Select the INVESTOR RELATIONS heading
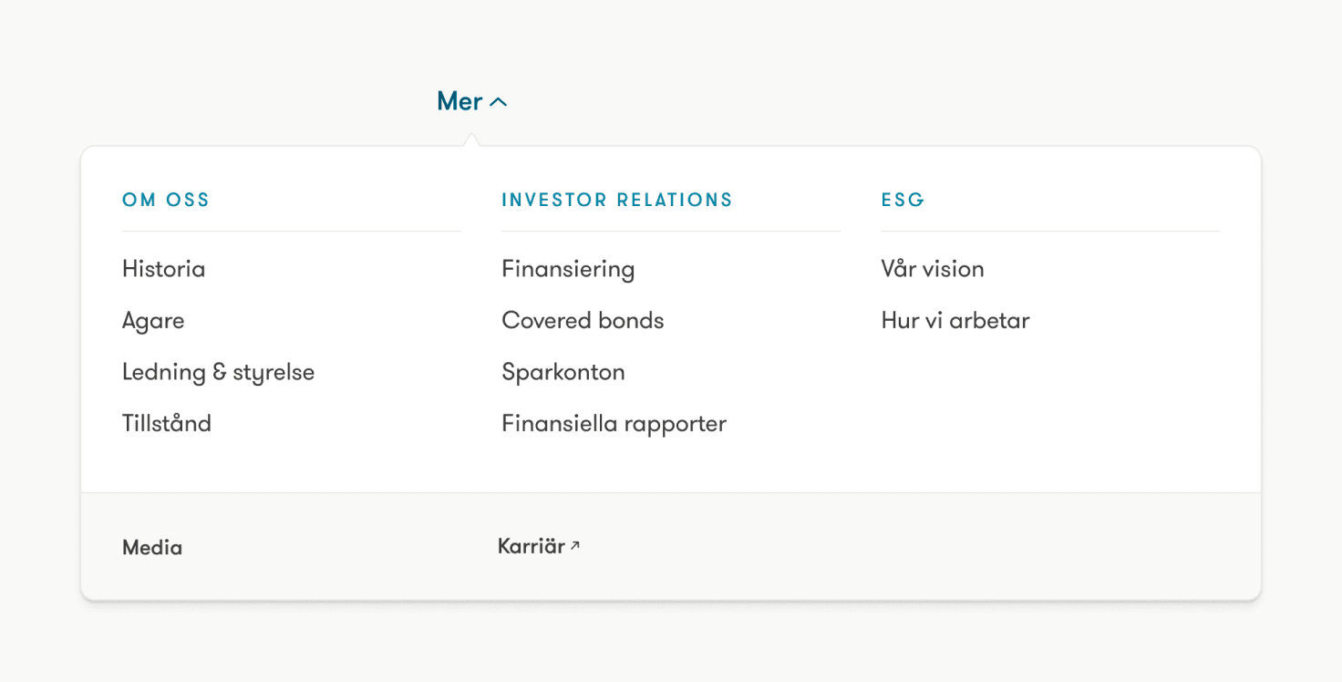The height and width of the screenshot is (682, 1342). point(617,200)
